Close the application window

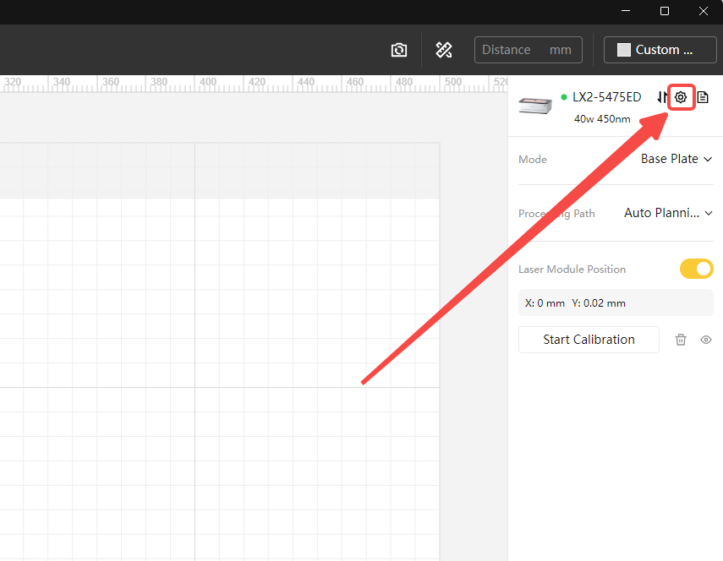[704, 11]
